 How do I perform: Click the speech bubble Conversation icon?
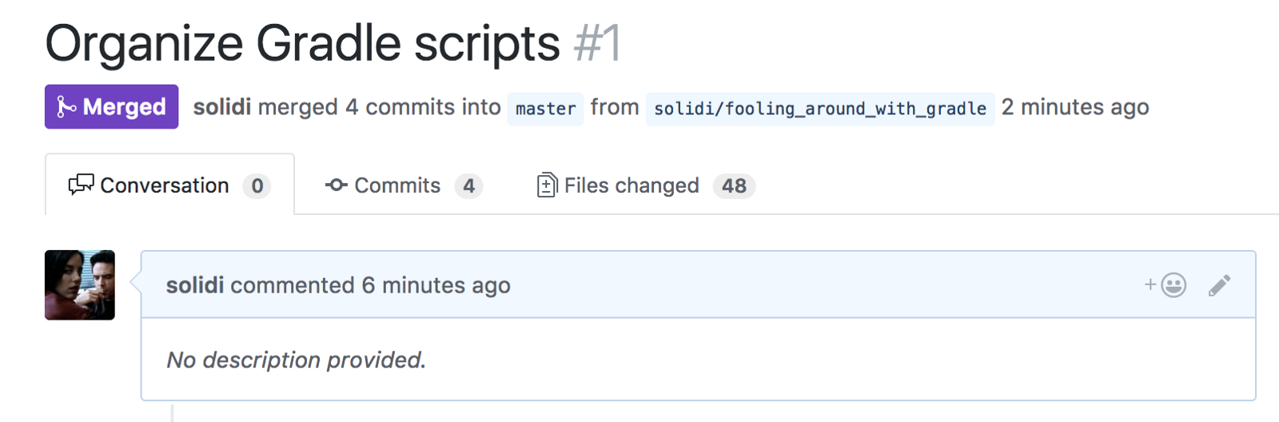click(x=81, y=185)
